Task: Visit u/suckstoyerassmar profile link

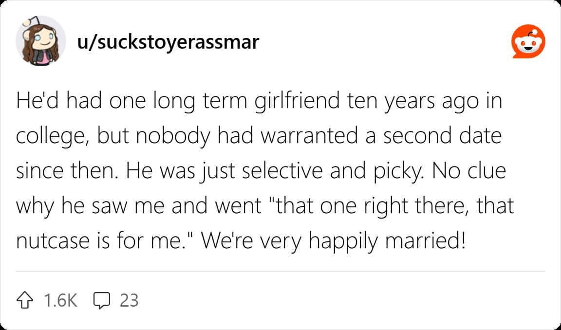Action: click(168, 43)
